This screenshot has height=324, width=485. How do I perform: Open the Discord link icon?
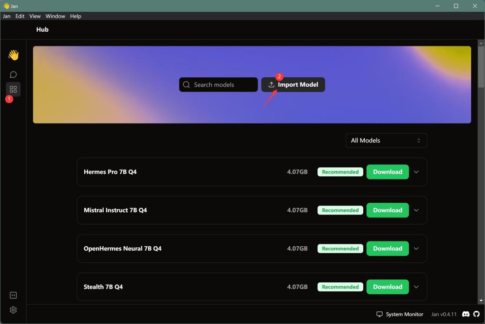[x=466, y=314]
